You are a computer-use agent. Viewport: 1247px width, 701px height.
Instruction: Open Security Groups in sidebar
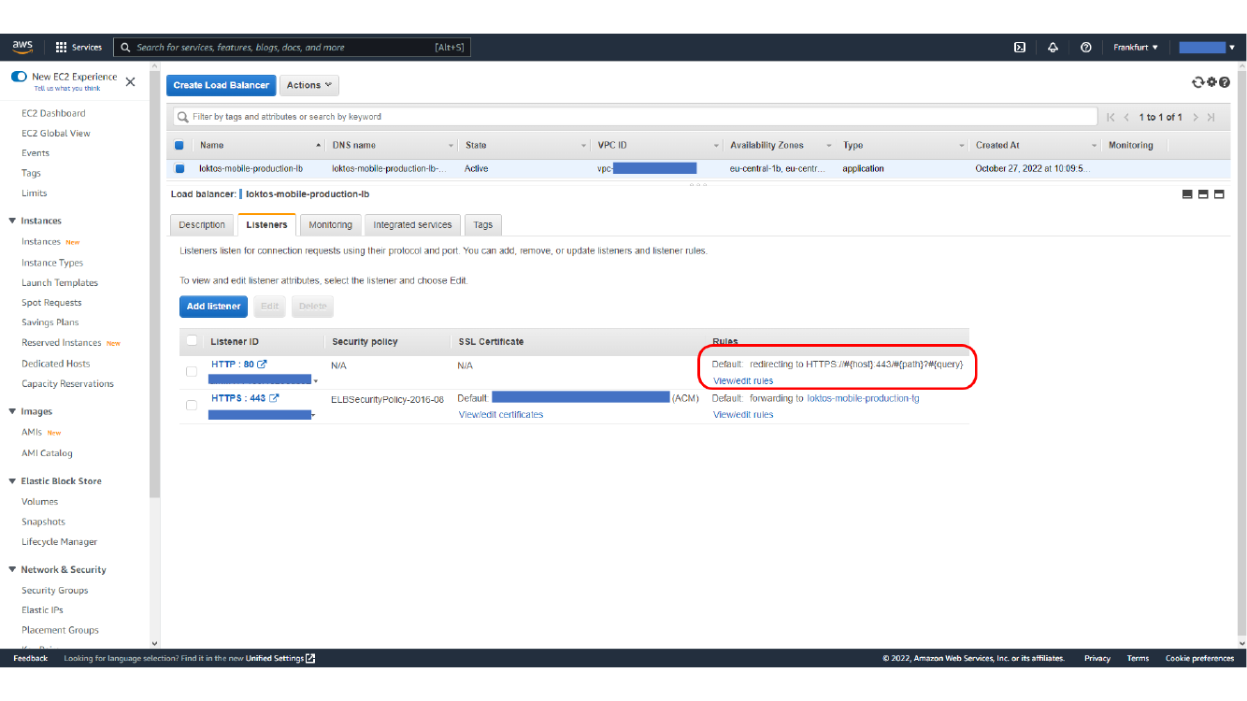tap(55, 591)
